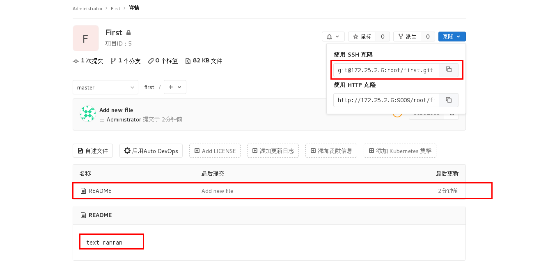Image resolution: width=548 pixels, height=277 pixels.
Task: Star the First project
Action: click(362, 37)
